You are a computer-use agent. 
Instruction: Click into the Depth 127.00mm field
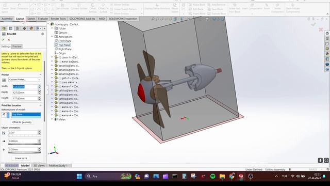coord(25,92)
